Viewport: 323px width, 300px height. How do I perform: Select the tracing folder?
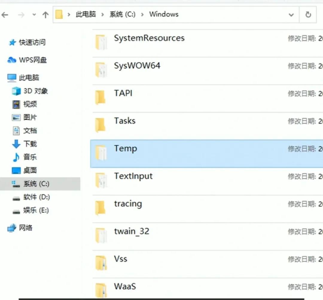click(128, 204)
